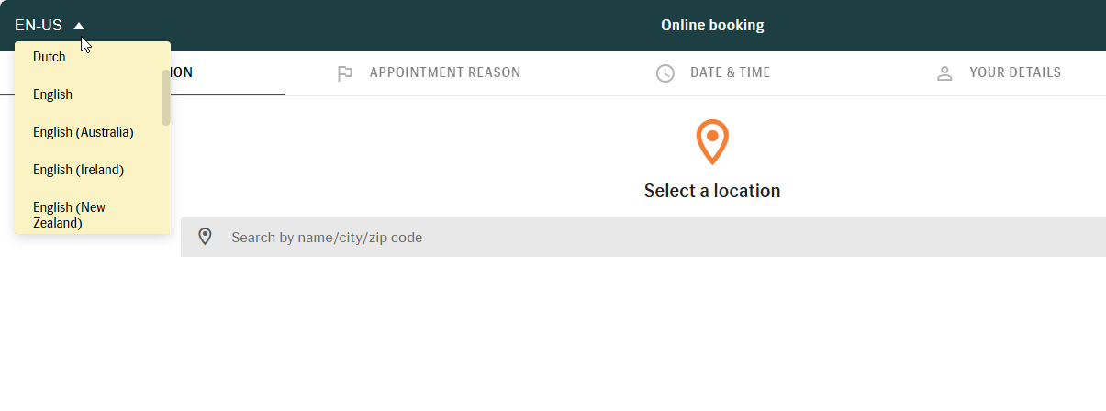Click the language list scrollbar thumb
The height and width of the screenshot is (411, 1106).
pyautogui.click(x=166, y=96)
